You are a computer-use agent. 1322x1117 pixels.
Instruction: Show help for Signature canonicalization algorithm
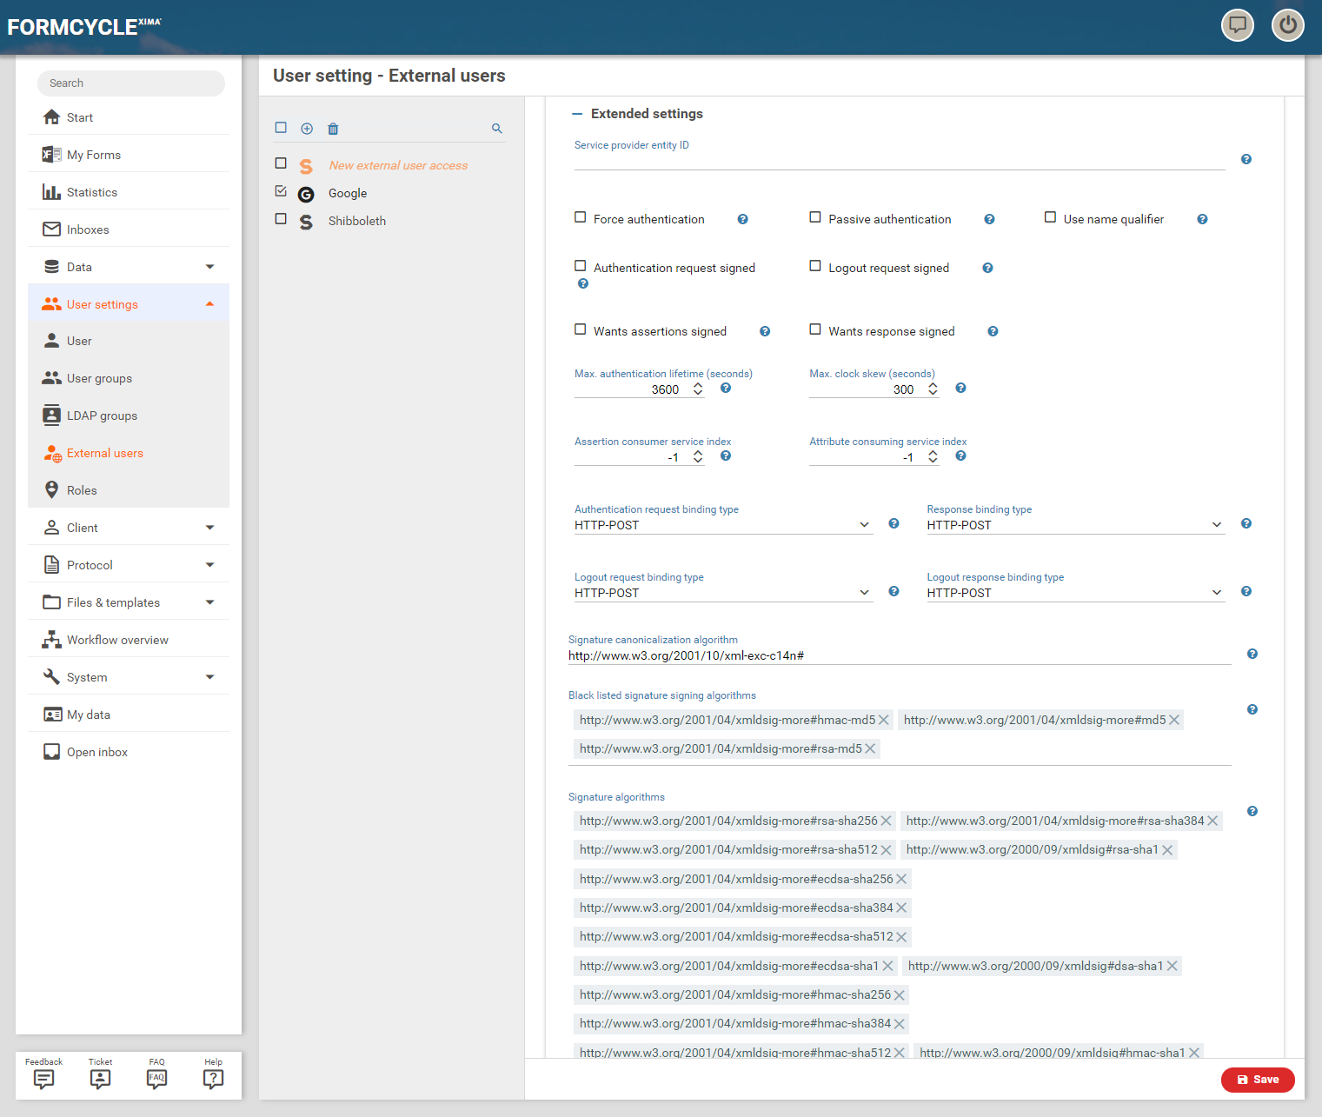[x=1252, y=654]
